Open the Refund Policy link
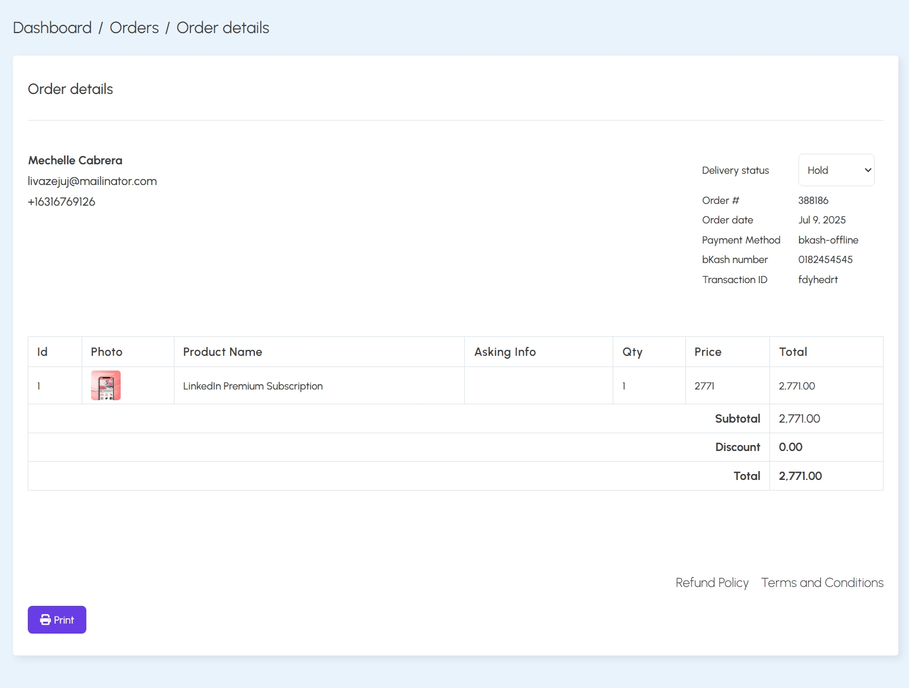Image resolution: width=909 pixels, height=688 pixels. pos(712,583)
